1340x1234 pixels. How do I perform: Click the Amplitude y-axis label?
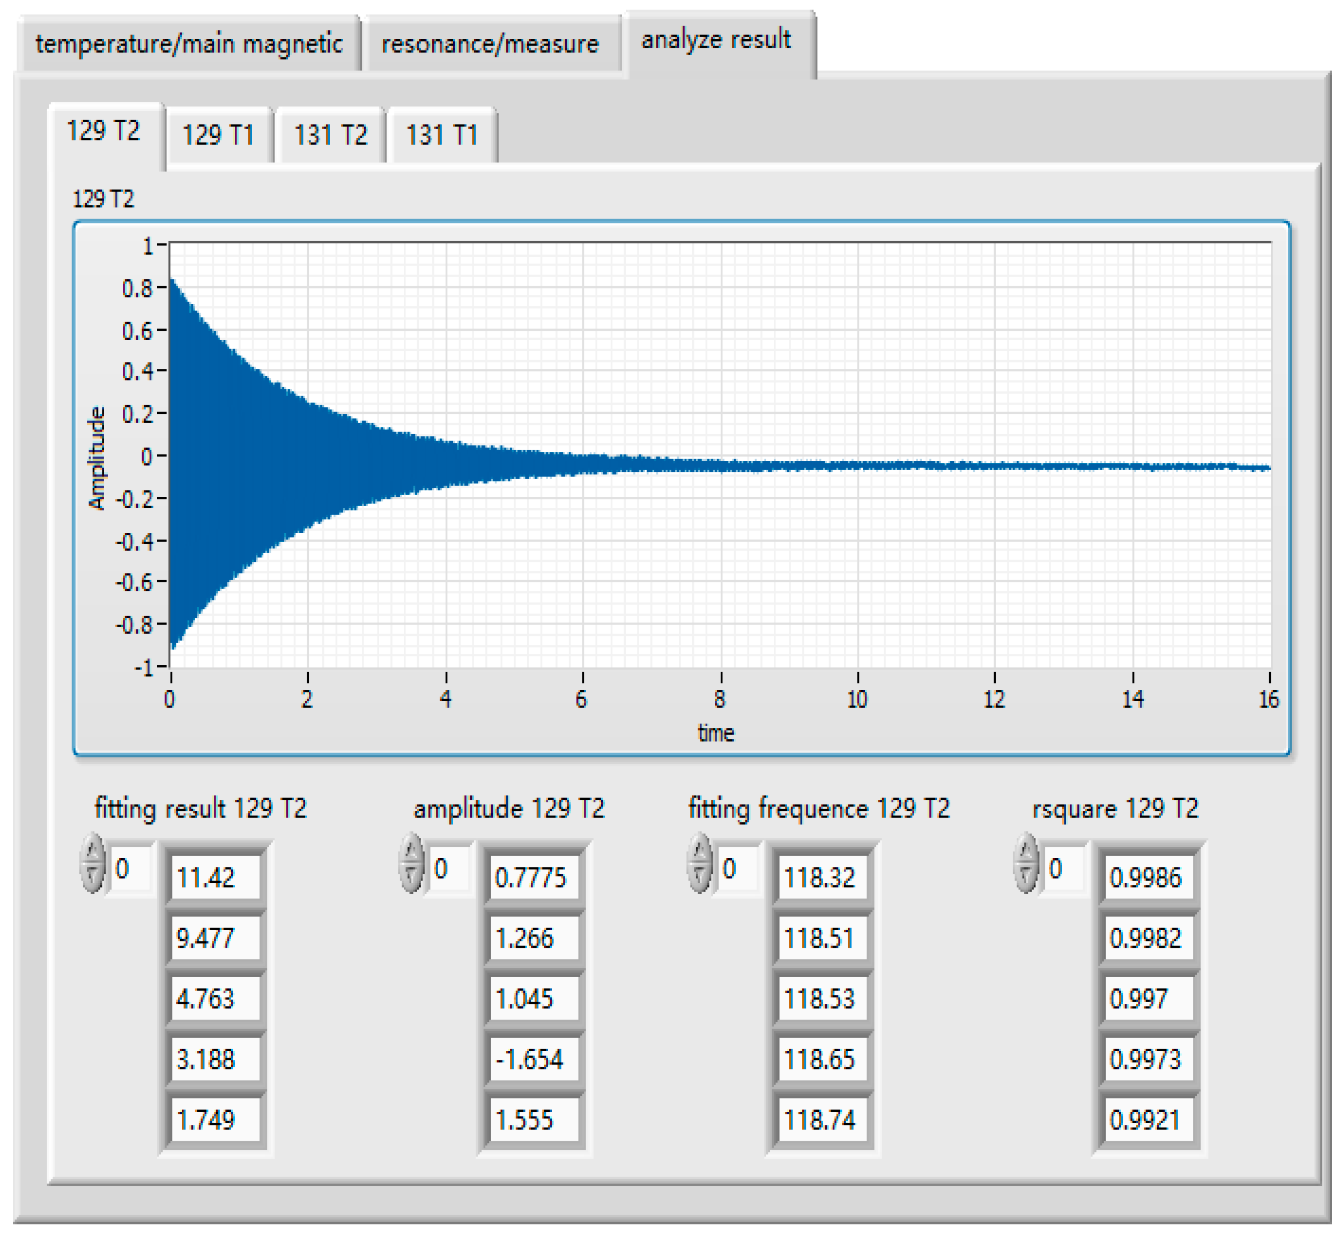click(x=97, y=457)
